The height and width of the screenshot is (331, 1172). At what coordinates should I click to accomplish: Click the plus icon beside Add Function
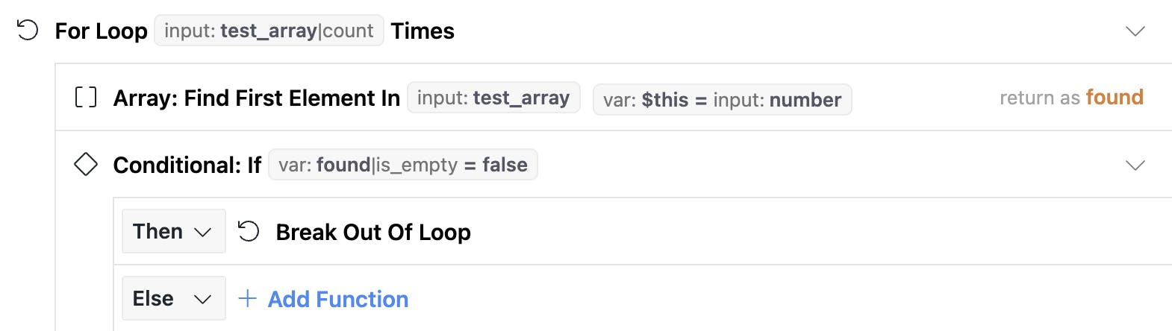[x=247, y=299]
